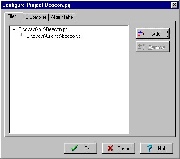The height and width of the screenshot is (159, 180).
Task: Open the After Make tab
Action: pos(62,17)
